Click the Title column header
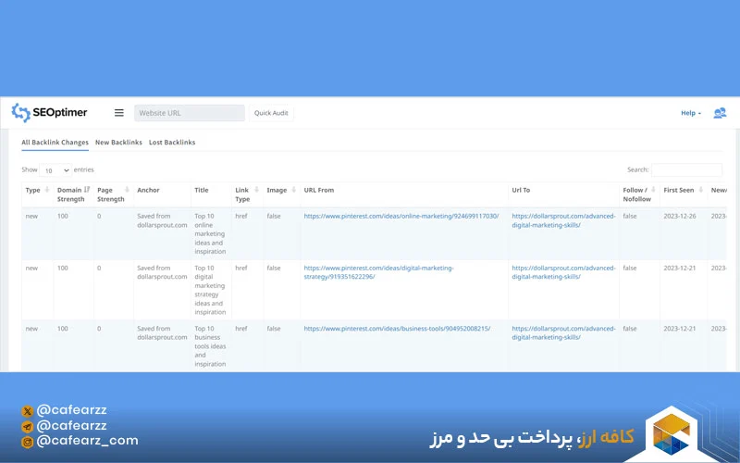This screenshot has height=463, width=740. [x=202, y=190]
